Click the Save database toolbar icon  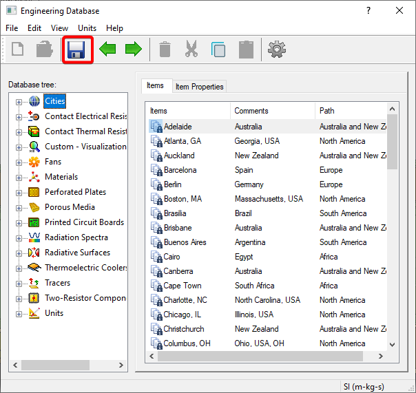(78, 50)
